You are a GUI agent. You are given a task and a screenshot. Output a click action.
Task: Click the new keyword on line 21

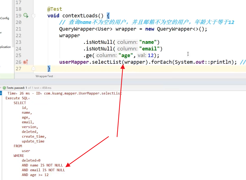pyautogui.click(x=150, y=29)
